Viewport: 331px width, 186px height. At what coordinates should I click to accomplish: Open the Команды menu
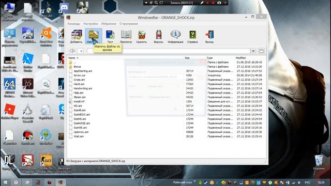tap(74, 24)
